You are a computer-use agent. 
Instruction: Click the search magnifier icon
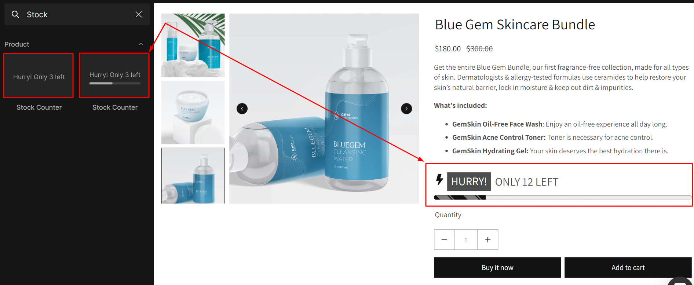tap(15, 14)
